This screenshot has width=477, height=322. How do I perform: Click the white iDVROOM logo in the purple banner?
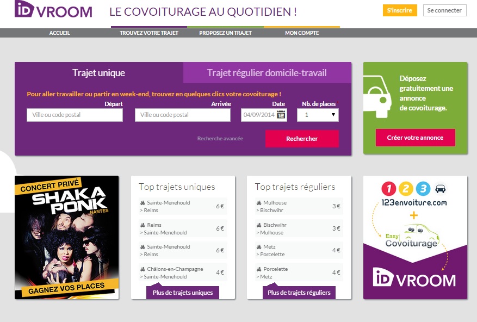tap(414, 277)
